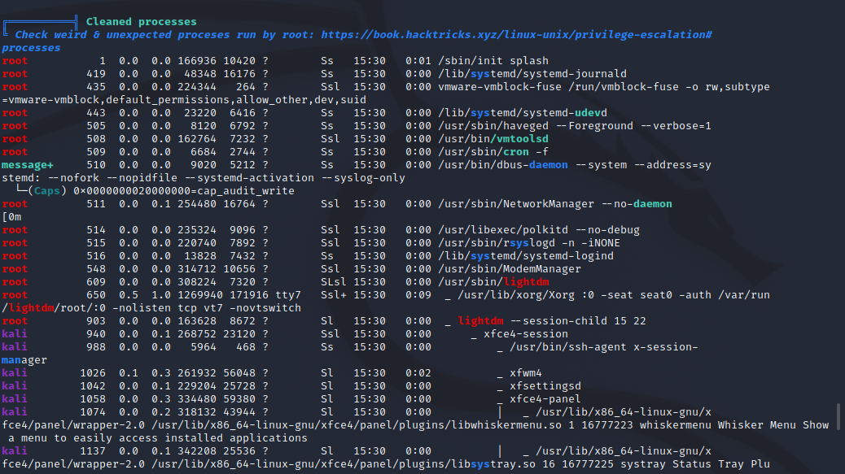This screenshot has height=474, width=845.
Task: Click PID '650' of the Xorg process
Action: click(96, 295)
